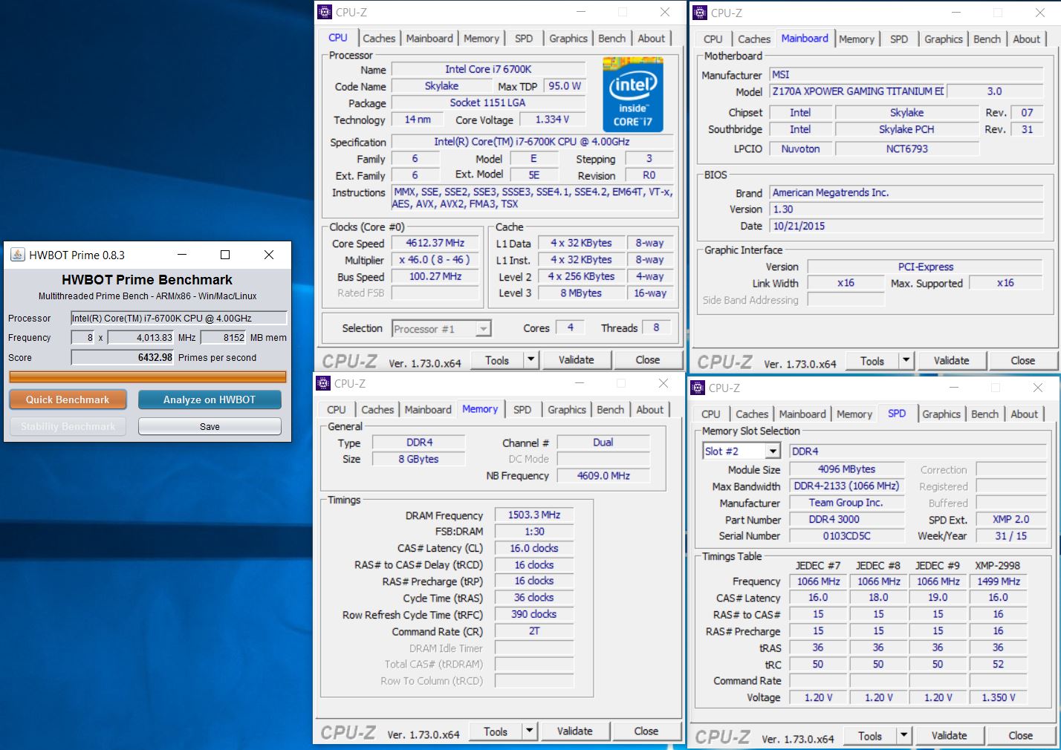Viewport: 1061px width, 750px height.
Task: Open About tab in CPU window
Action: click(x=651, y=39)
